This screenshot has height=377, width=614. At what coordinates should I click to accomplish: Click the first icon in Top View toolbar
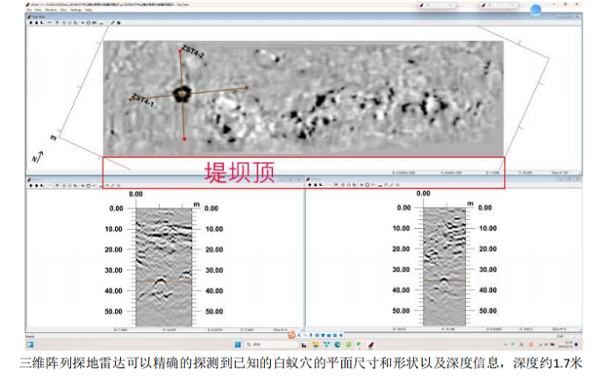(32, 21)
